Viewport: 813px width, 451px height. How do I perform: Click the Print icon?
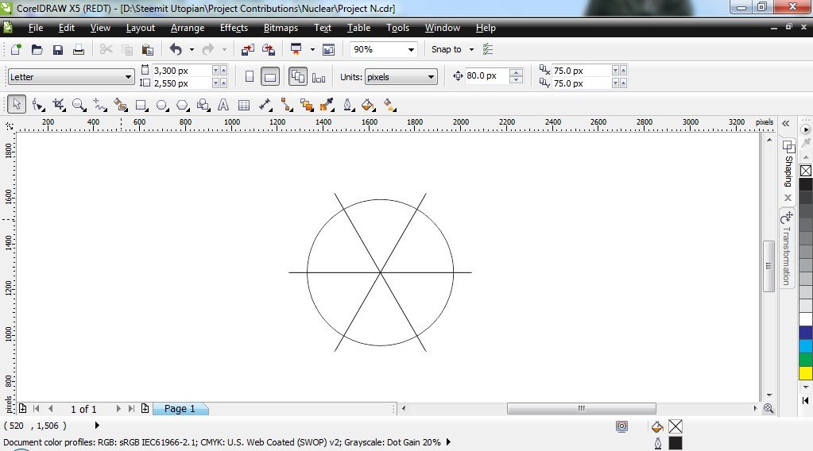click(x=79, y=49)
